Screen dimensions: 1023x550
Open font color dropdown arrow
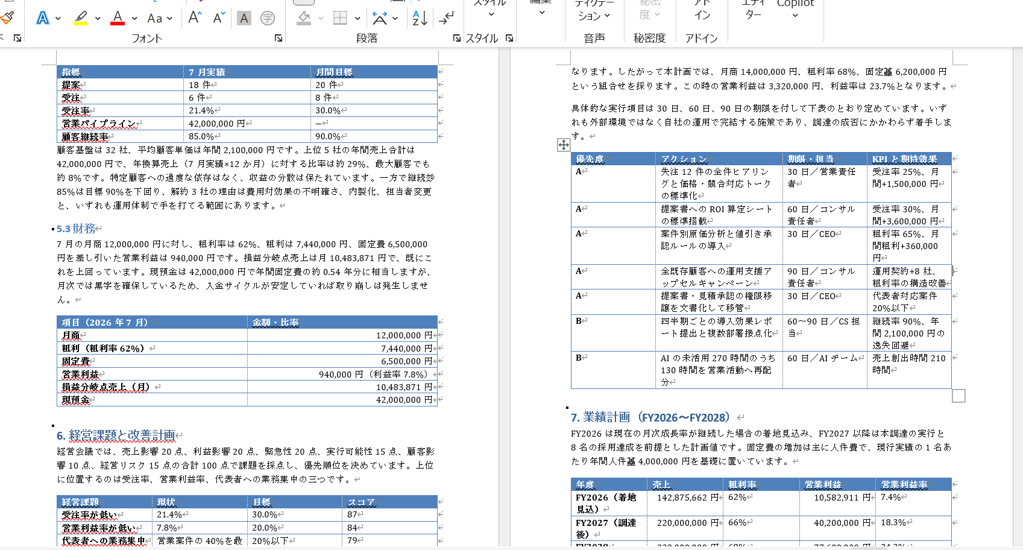[x=134, y=19]
